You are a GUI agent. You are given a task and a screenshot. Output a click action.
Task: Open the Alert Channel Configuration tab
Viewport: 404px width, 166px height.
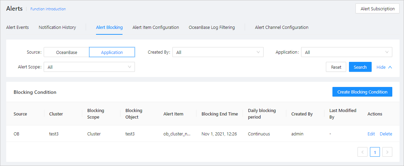(281, 27)
